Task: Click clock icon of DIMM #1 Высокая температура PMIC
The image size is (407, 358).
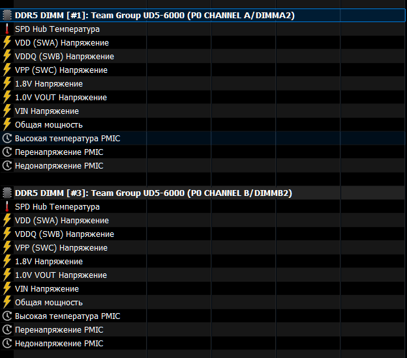Action: pyautogui.click(x=7, y=139)
